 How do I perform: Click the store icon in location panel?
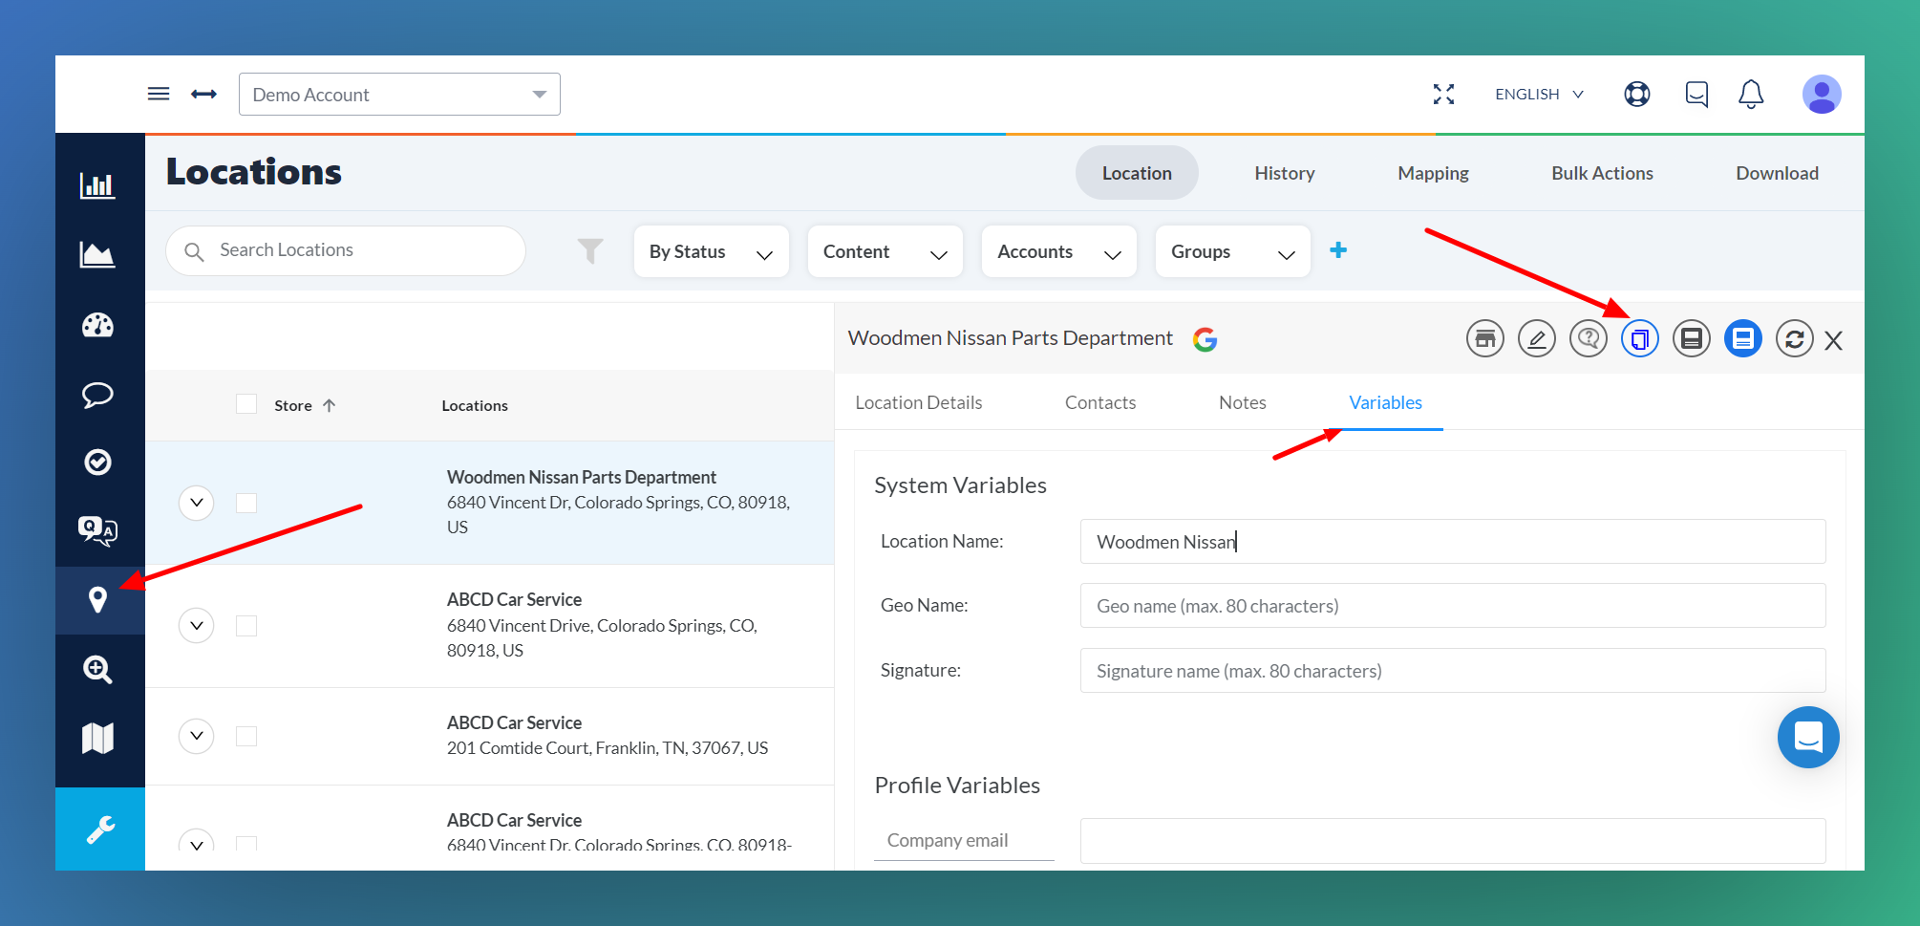point(1485,338)
